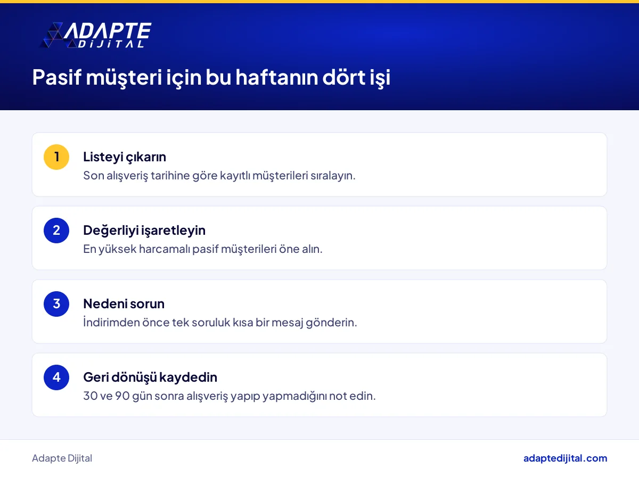Select the 'Listeyi çıkarın' title

coord(125,157)
